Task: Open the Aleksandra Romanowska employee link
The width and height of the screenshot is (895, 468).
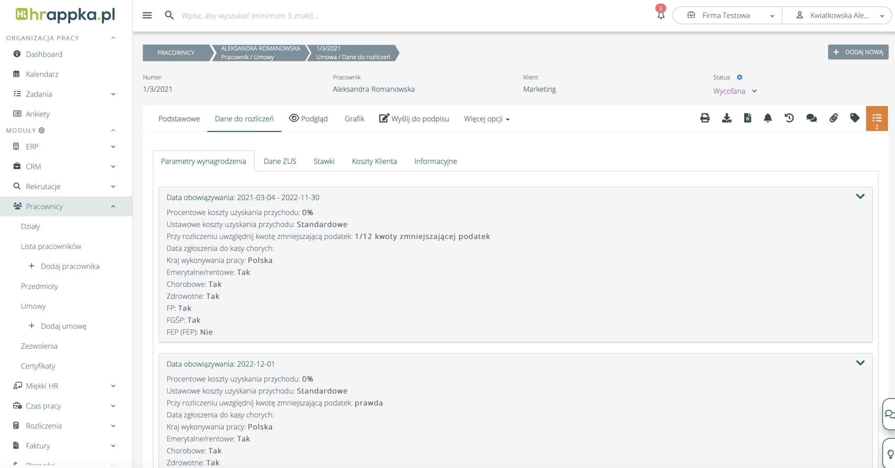Action: [x=373, y=89]
